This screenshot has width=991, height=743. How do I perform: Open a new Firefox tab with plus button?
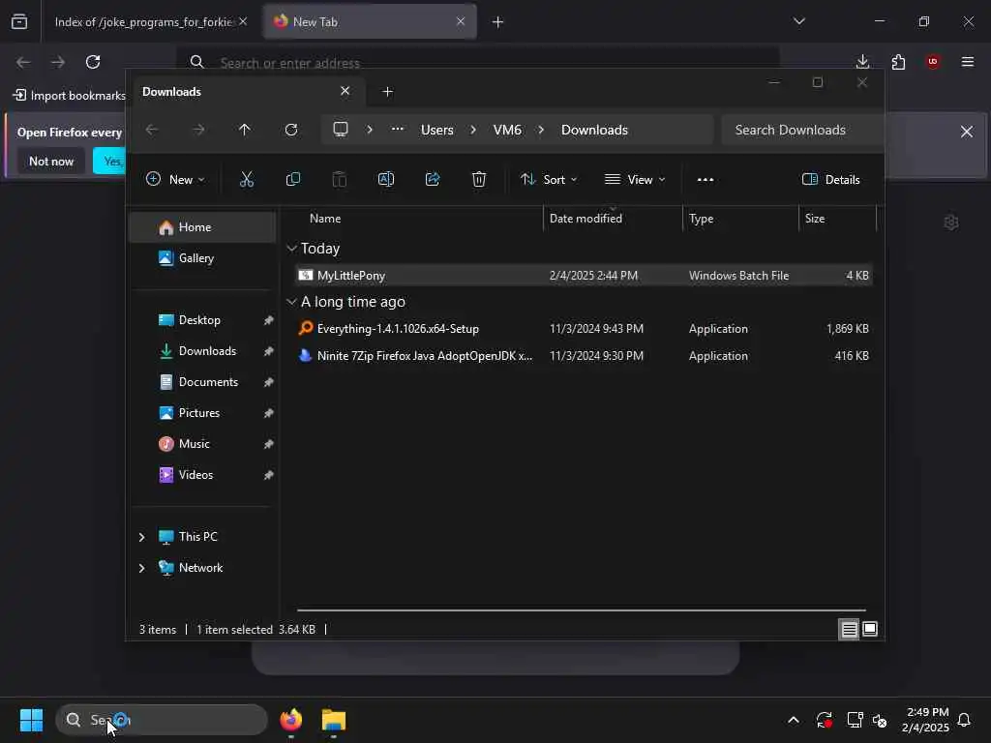497,21
